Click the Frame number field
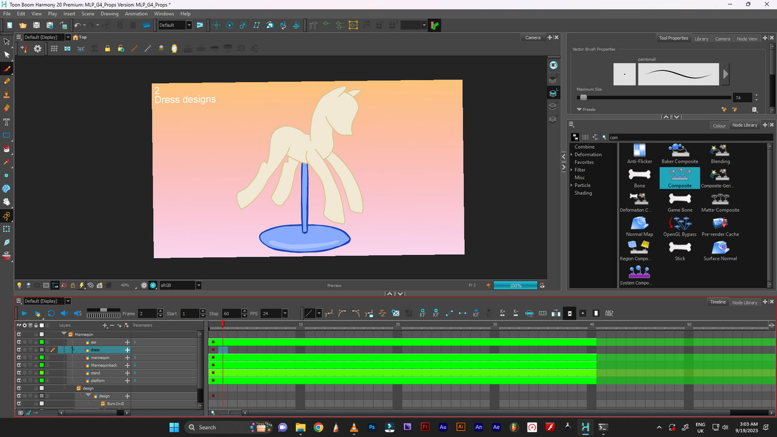The image size is (777, 437). [x=148, y=313]
